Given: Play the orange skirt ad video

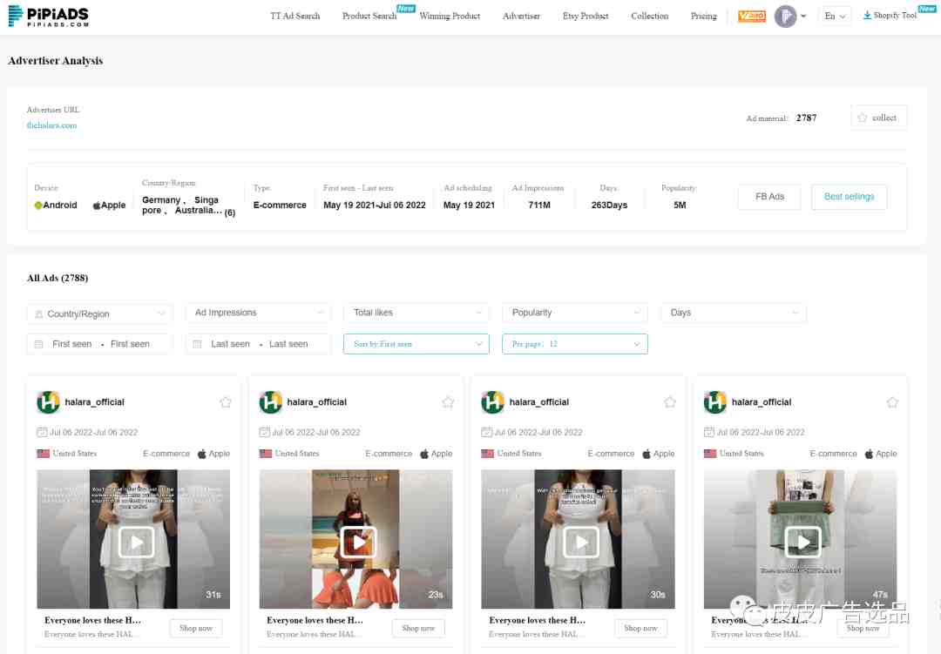Looking at the screenshot, I should (358, 542).
